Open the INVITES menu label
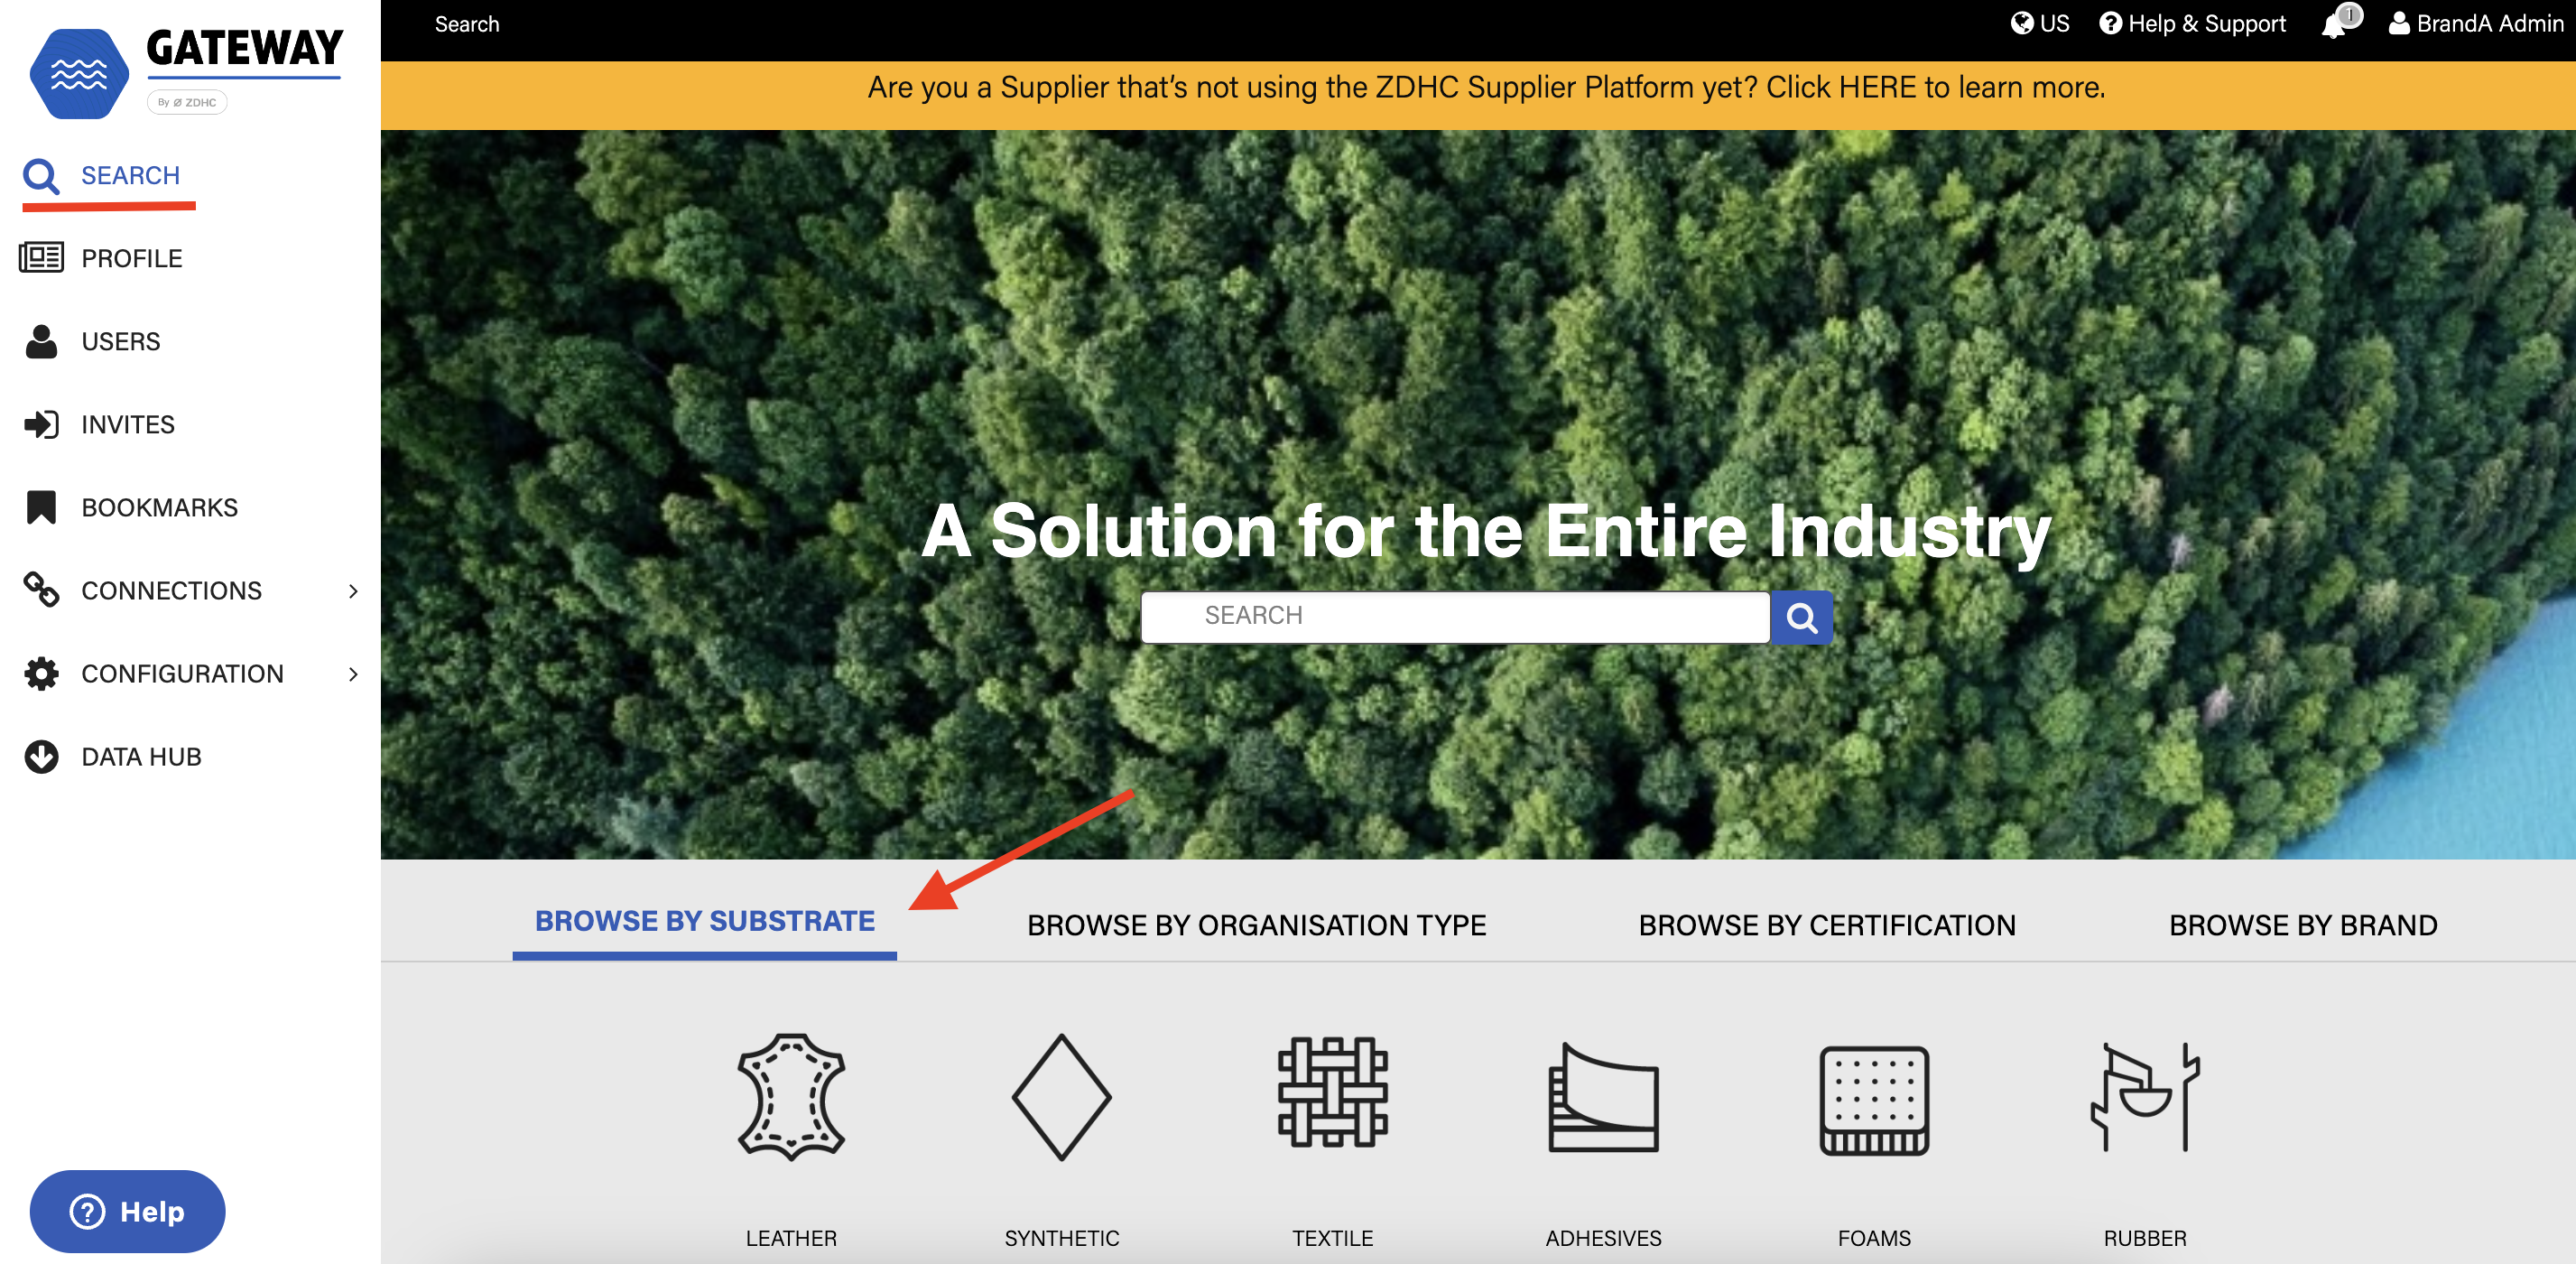 coord(127,424)
